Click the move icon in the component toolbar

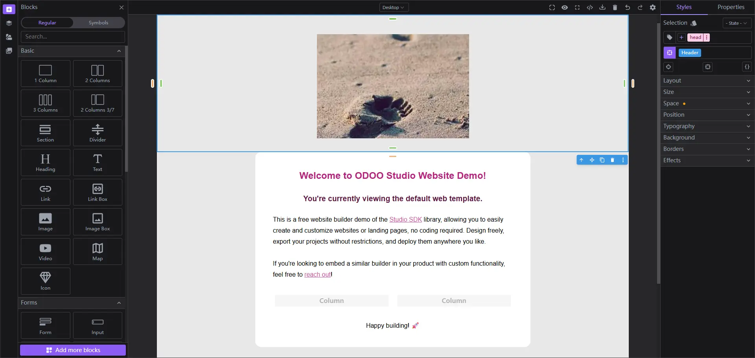click(592, 160)
